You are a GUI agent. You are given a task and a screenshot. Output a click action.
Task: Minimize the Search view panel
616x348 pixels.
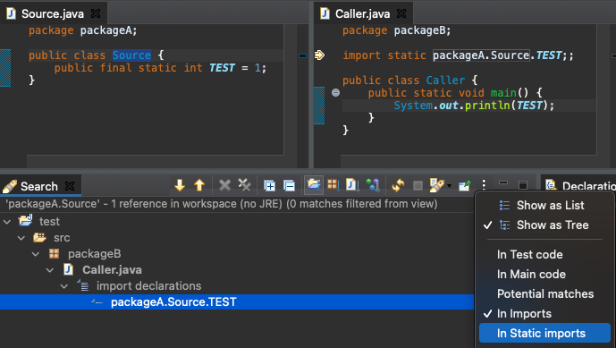[503, 182]
